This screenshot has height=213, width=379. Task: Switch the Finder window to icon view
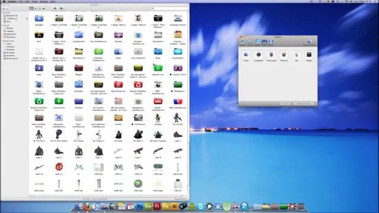[x=31, y=8]
